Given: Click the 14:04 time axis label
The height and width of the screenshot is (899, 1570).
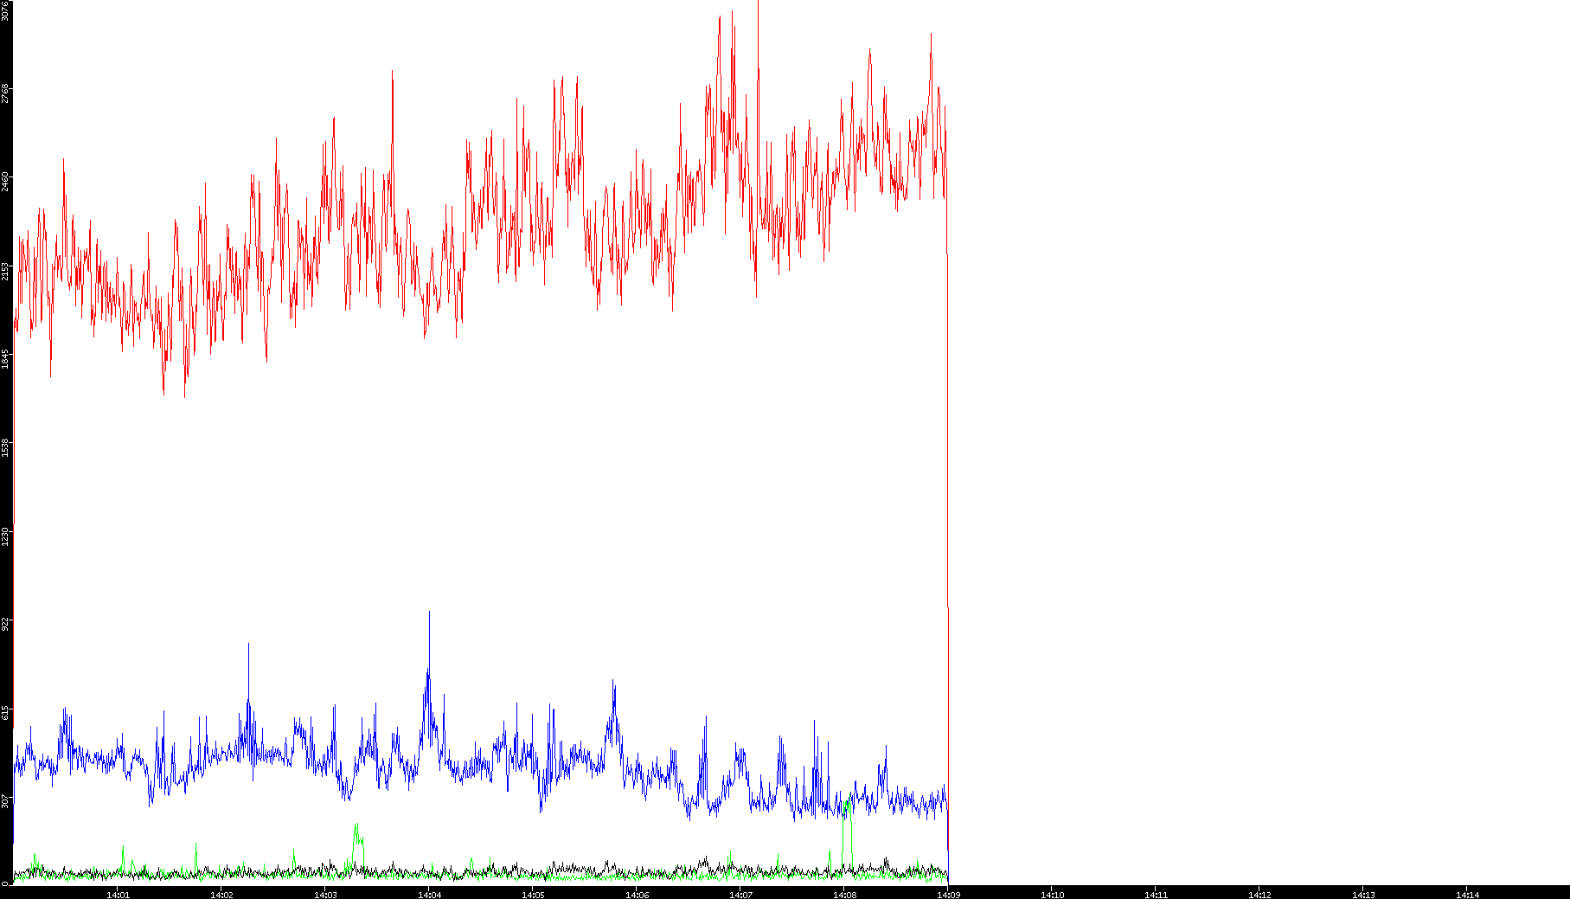Looking at the screenshot, I should pos(429,895).
